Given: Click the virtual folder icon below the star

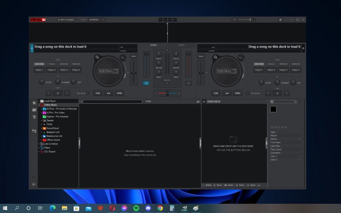Looking at the screenshot, I should (x=34, y=110).
